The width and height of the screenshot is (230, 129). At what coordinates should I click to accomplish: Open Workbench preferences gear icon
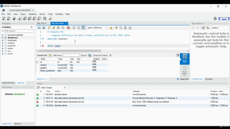coord(215,18)
